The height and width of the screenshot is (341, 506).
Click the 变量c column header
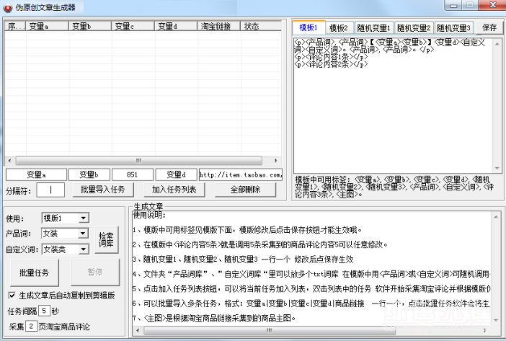pyautogui.click(x=133, y=27)
